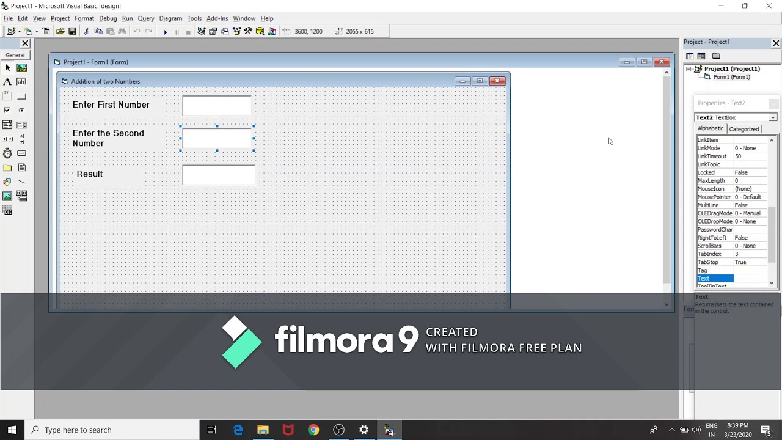Click View Code in Project panel
782x440 pixels.
coord(690,56)
